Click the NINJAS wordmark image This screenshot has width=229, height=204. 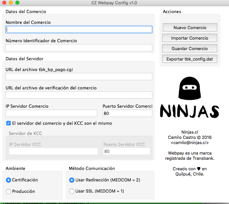(x=190, y=111)
